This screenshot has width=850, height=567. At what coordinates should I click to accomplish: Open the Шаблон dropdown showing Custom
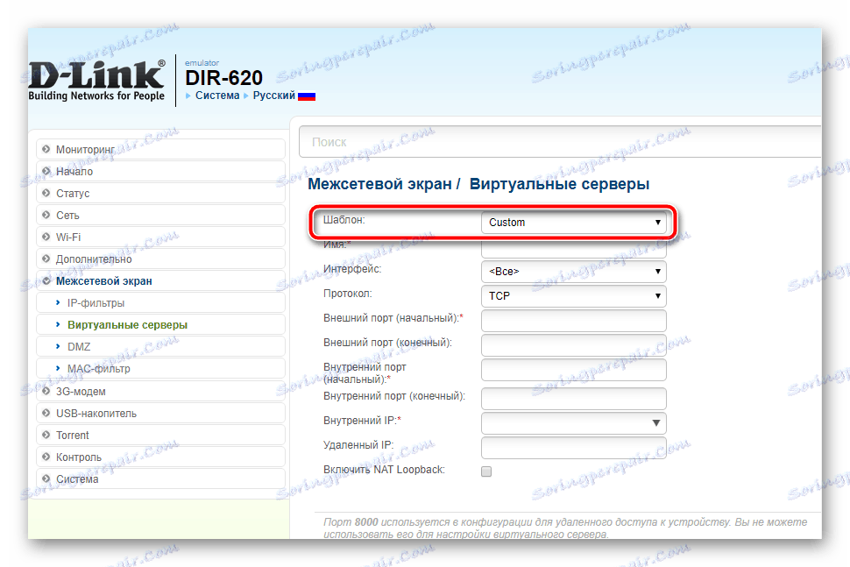click(574, 223)
